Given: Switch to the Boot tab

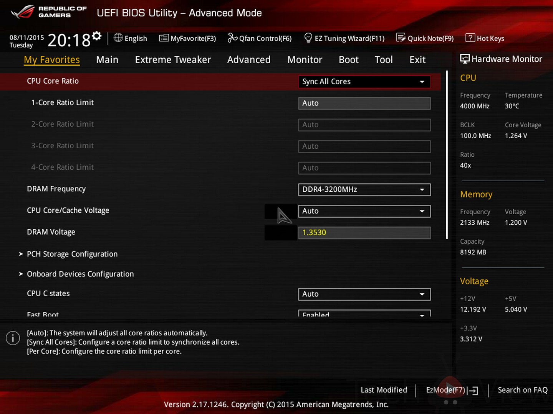Looking at the screenshot, I should coord(349,60).
